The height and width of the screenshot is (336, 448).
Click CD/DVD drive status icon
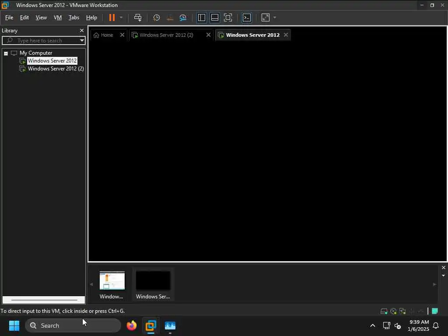(x=393, y=311)
